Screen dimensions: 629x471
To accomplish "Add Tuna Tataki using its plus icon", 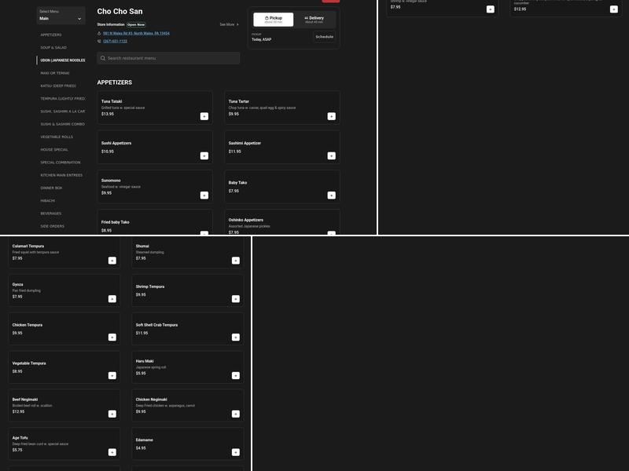I will coord(204,116).
